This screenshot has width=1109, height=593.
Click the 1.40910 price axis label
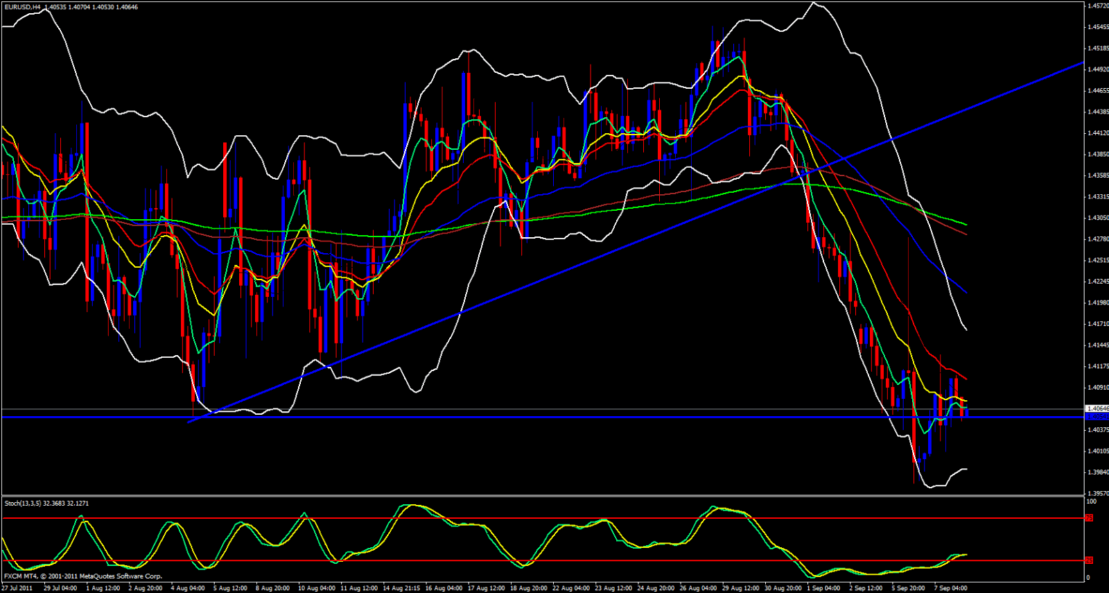coord(1099,388)
